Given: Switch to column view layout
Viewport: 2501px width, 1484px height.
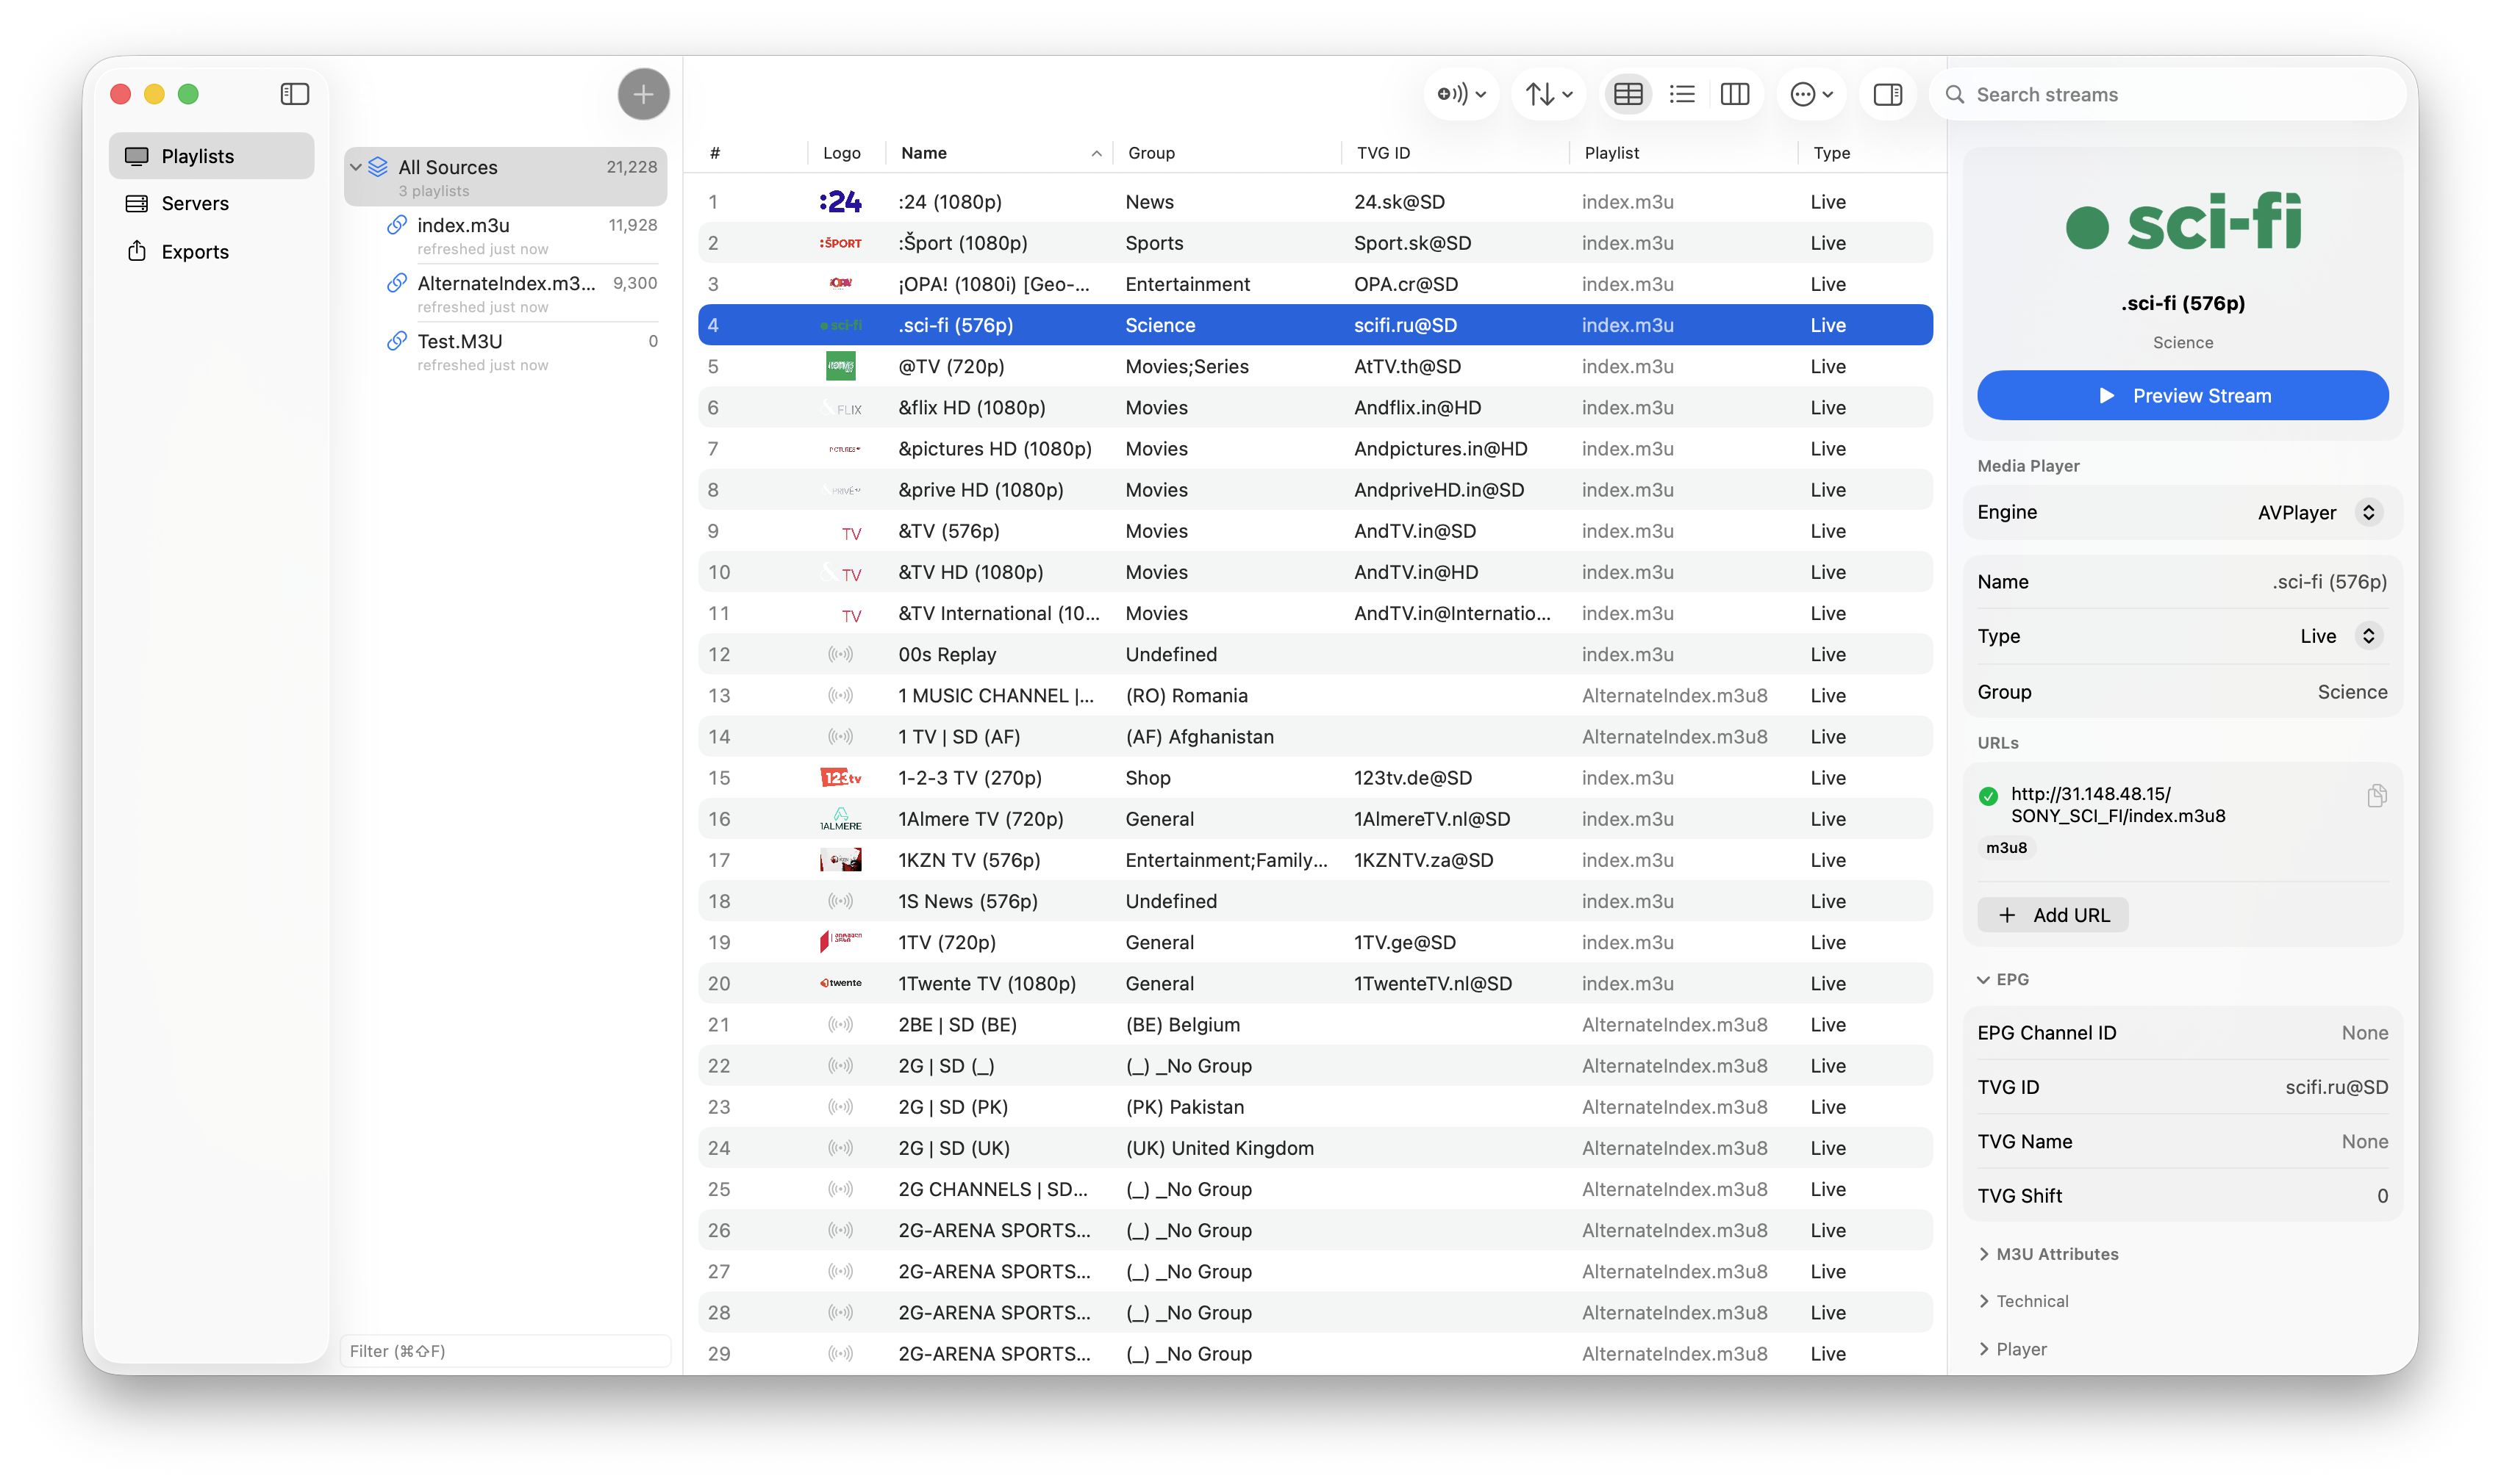Looking at the screenshot, I should click(x=1736, y=93).
